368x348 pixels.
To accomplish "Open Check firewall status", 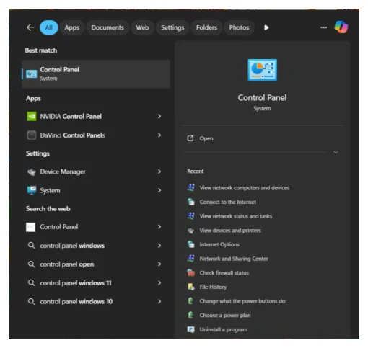I will 224,273.
